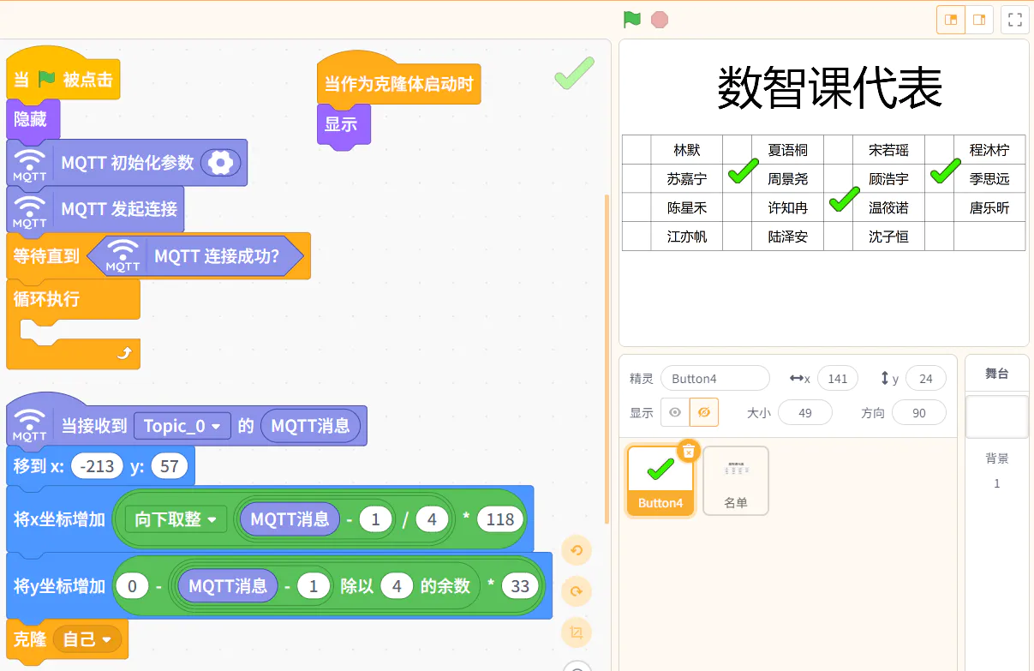Edit sprite direction value 90

919,412
